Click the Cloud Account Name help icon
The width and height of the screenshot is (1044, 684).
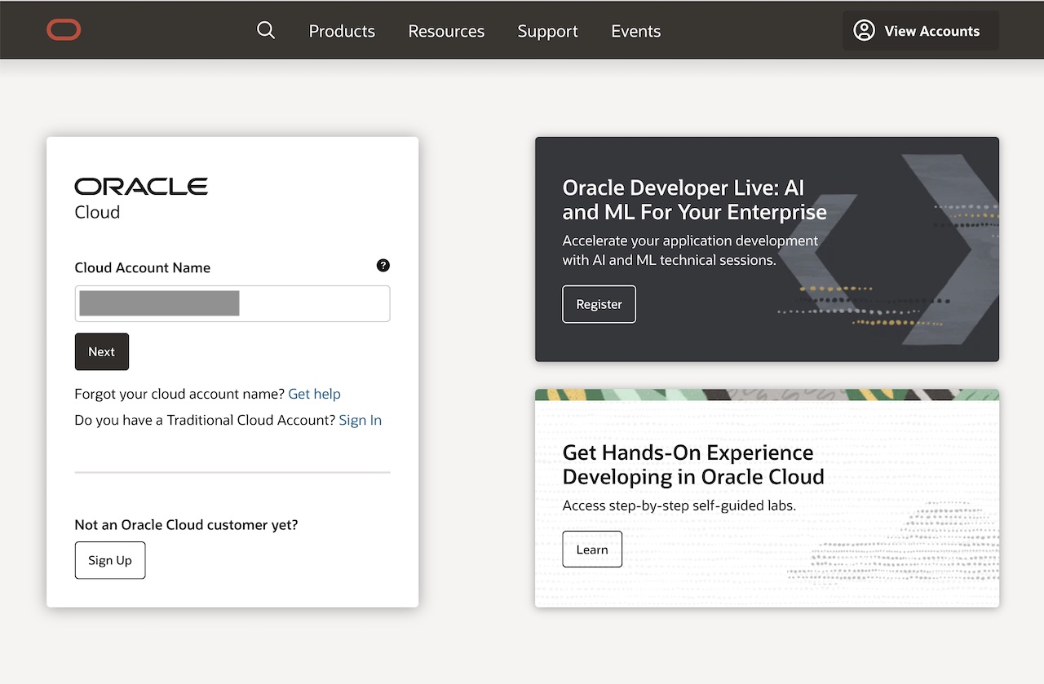pyautogui.click(x=383, y=266)
